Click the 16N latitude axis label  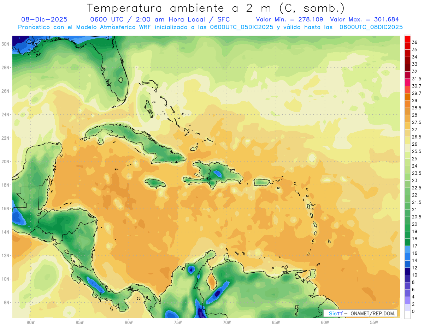[6, 208]
